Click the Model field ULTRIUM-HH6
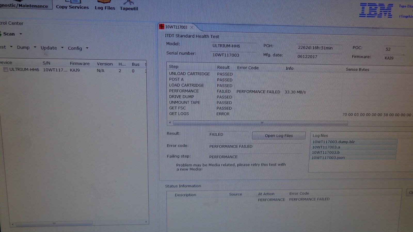Screen dimensions: 413x232 pyautogui.click(x=233, y=46)
